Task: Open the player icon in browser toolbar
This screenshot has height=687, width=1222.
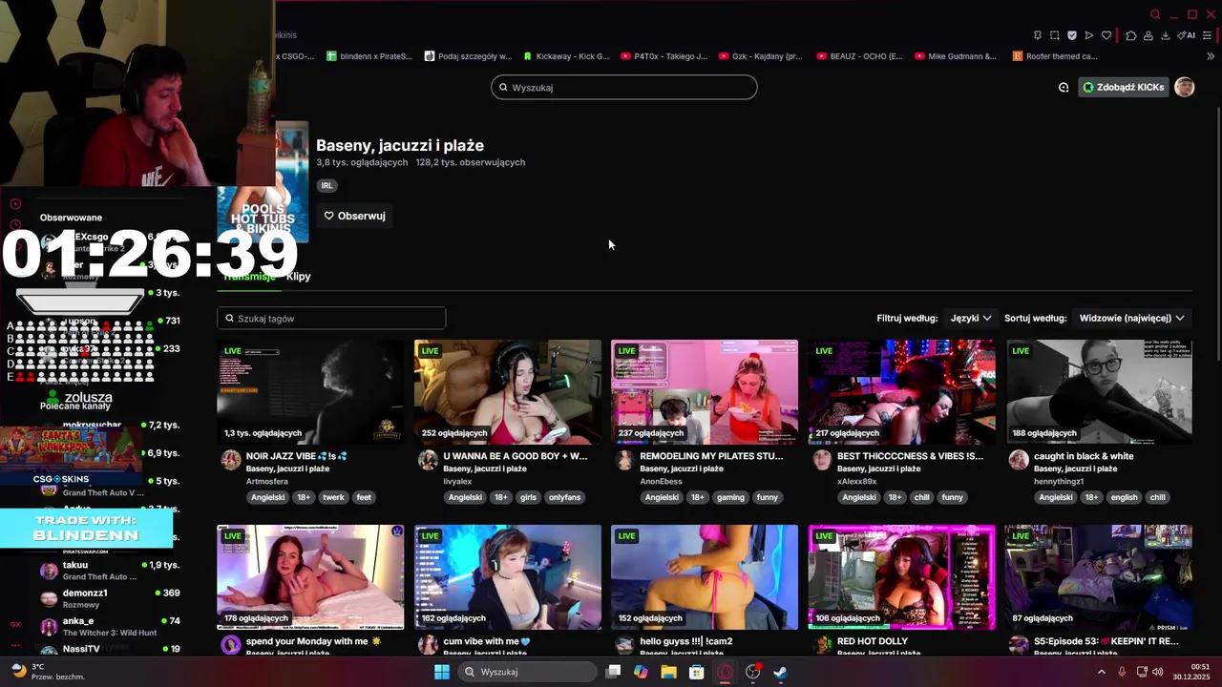Action: coord(1089,35)
